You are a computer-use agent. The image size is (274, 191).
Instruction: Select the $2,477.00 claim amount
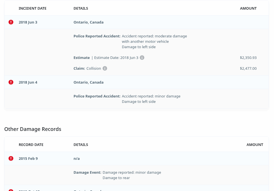click(x=248, y=68)
